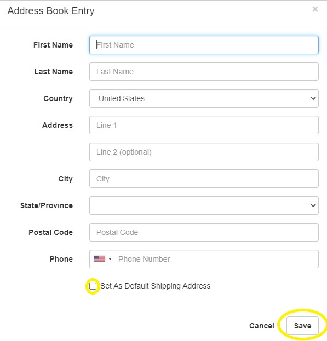Click the Line 2 (optional) field
Viewport: 327px width, 341px height.
(204, 152)
